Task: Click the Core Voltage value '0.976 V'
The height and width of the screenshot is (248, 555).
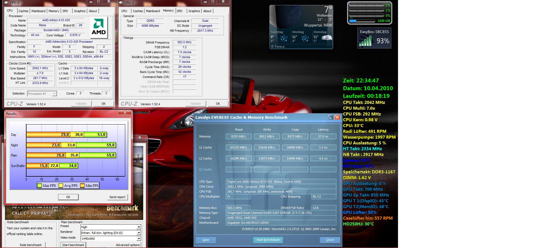Action: 75,35
